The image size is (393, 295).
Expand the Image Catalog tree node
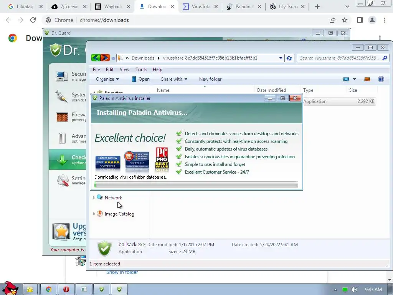point(94,214)
